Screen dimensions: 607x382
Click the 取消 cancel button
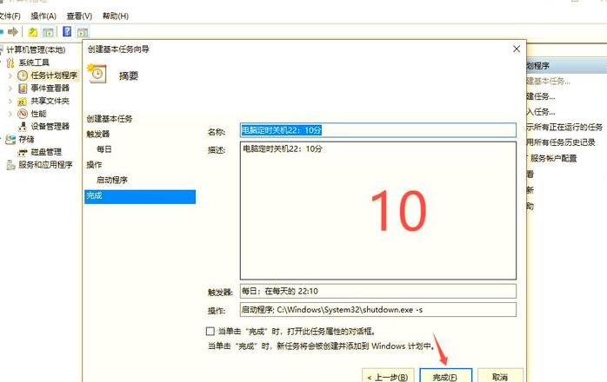tap(500, 376)
